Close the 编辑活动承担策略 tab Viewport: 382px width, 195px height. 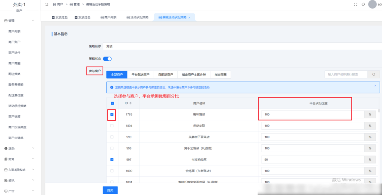190,17
